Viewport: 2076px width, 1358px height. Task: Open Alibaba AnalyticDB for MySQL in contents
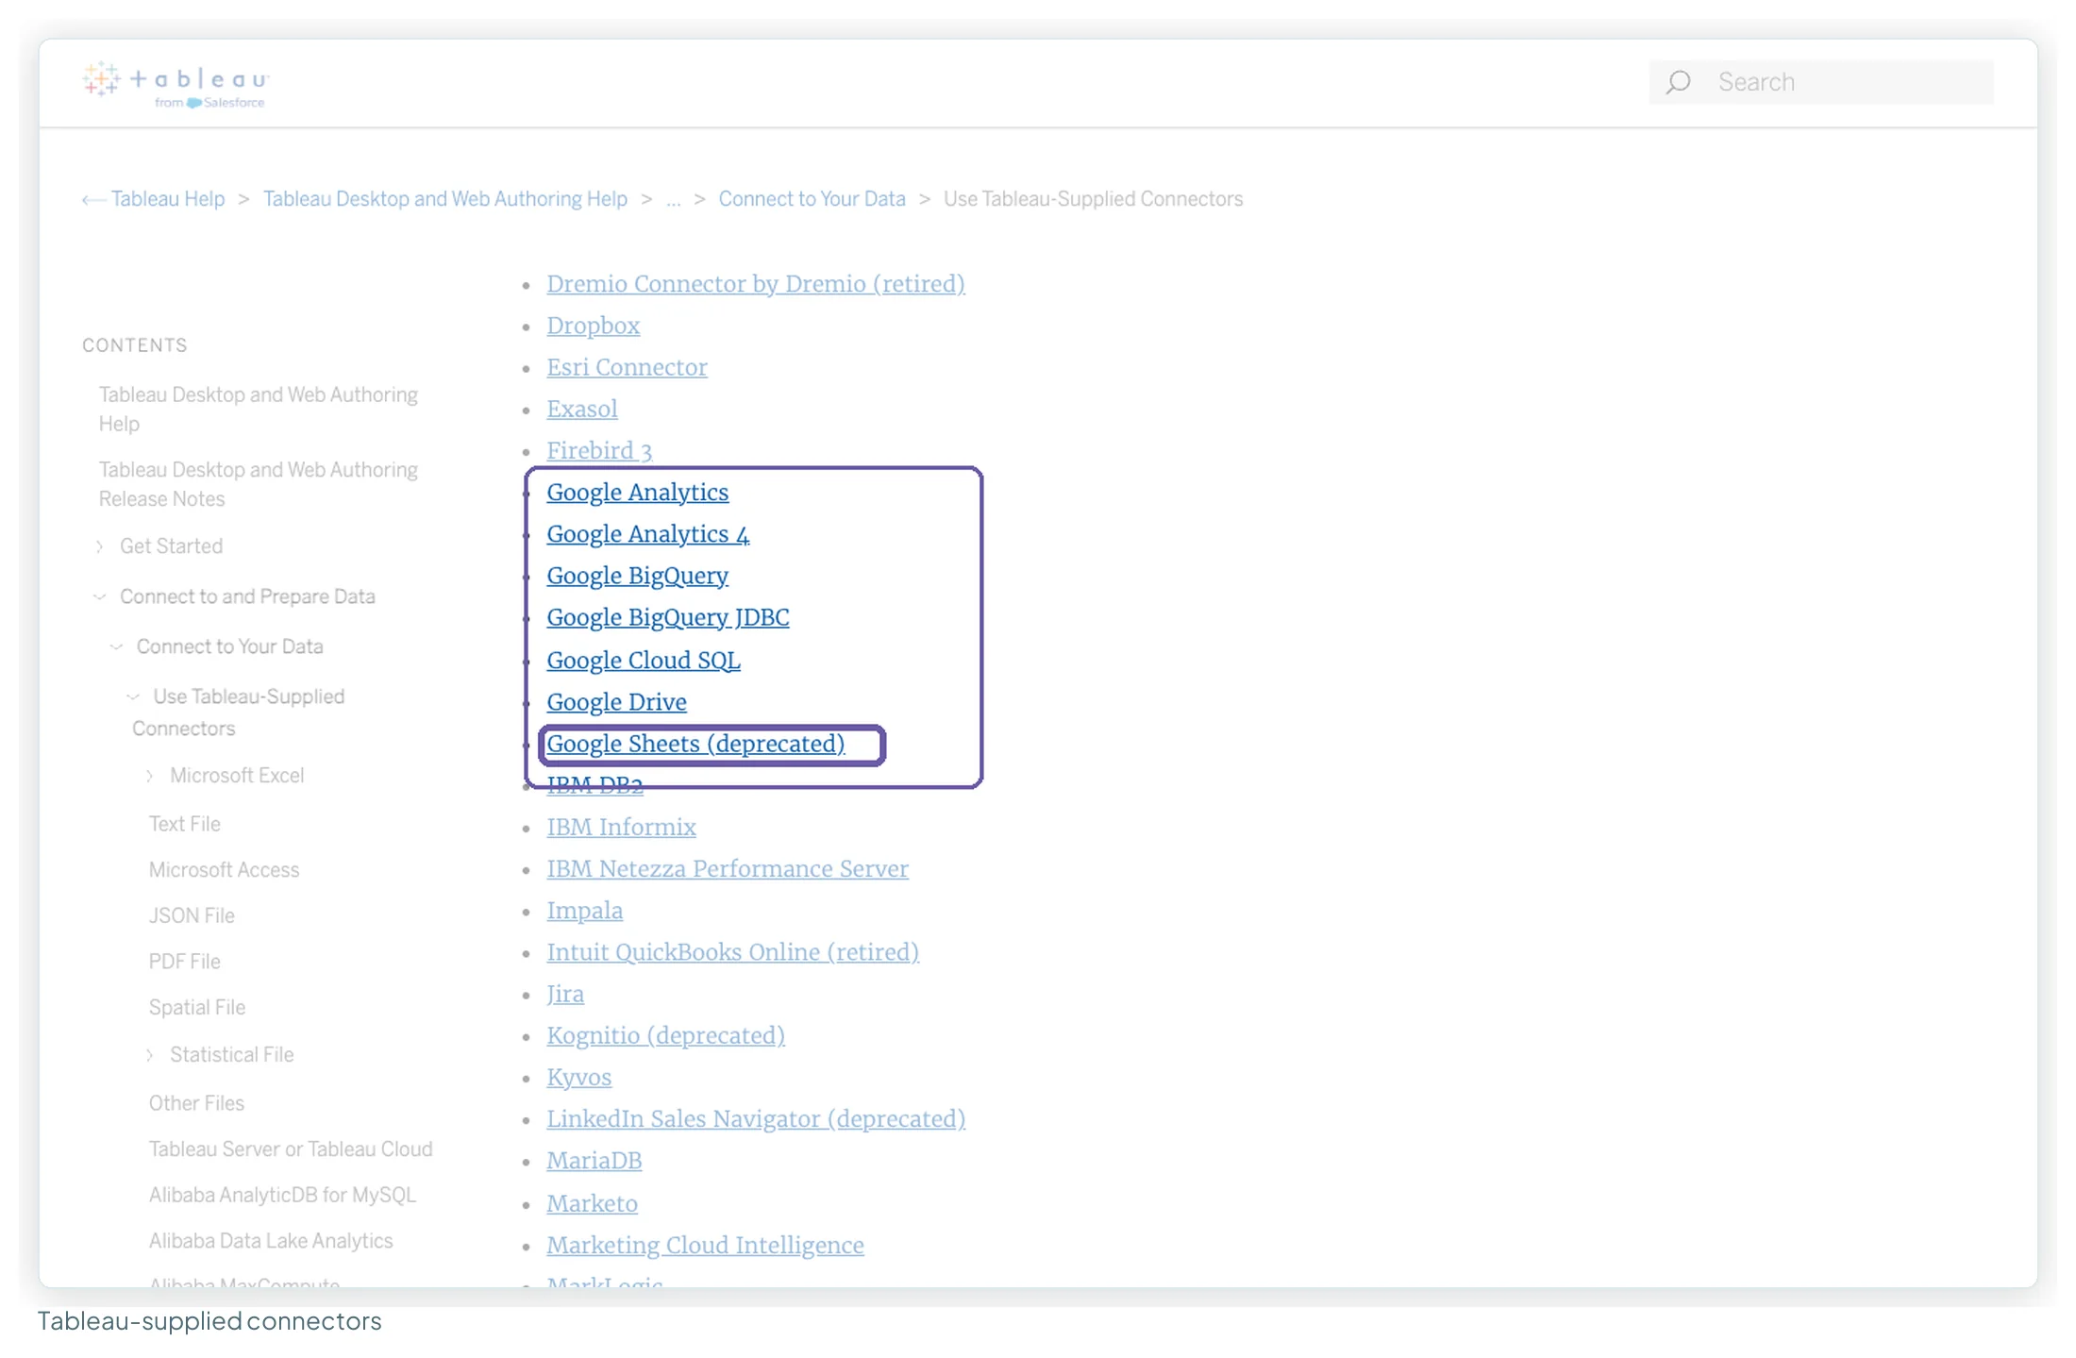(x=282, y=1195)
